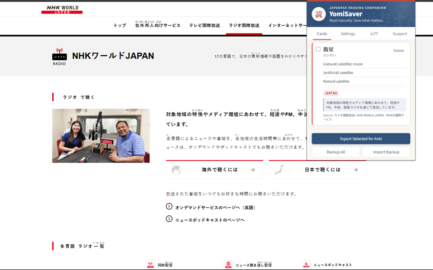The height and width of the screenshot is (270, 433).
Task: Click the NHKワールドJAPAN page heading
Action: coord(113,56)
